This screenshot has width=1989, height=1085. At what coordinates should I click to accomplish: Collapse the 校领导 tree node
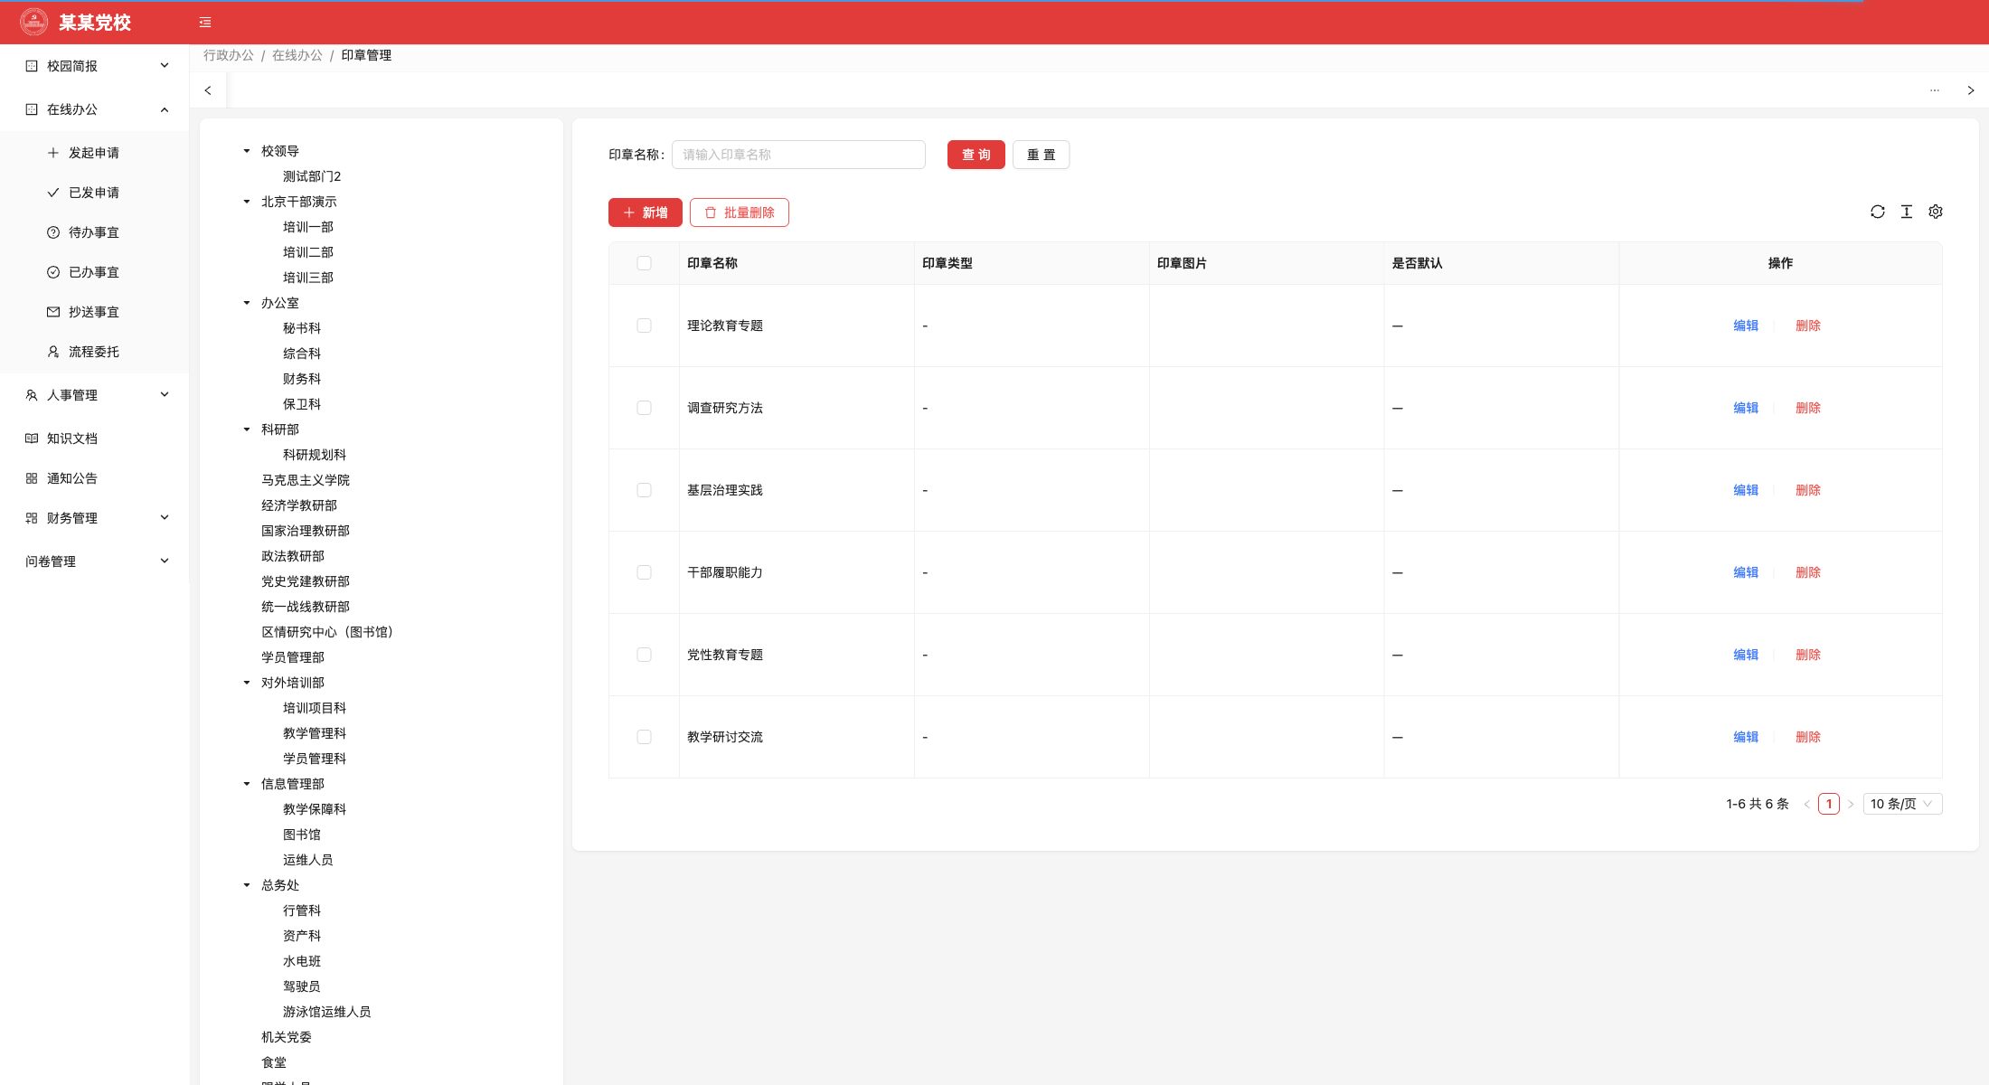(246, 151)
